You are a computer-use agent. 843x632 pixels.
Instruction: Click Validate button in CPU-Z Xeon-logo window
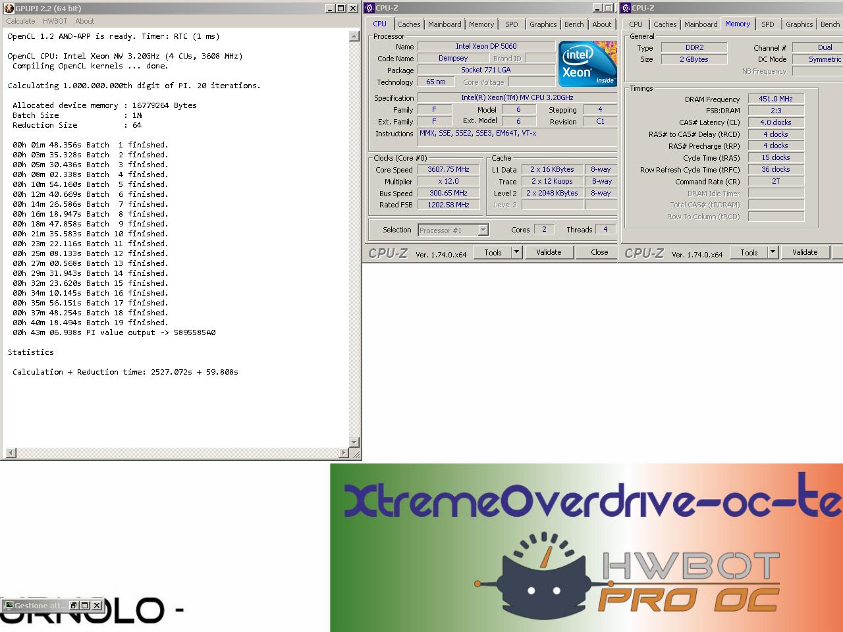(x=549, y=252)
